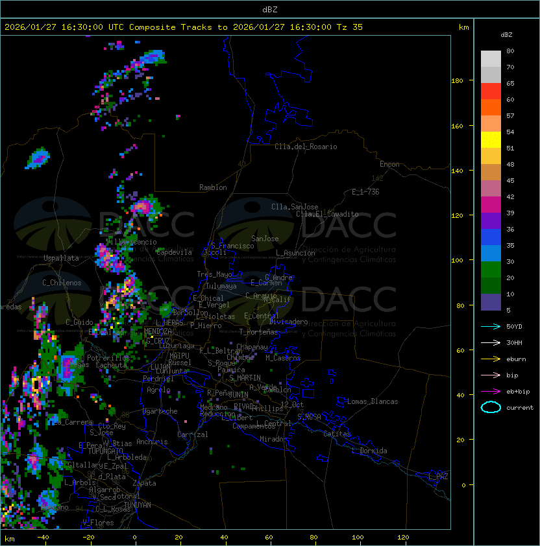The image size is (540, 546).
Task: Click the pink bip arrow symbol
Action: coord(491,375)
